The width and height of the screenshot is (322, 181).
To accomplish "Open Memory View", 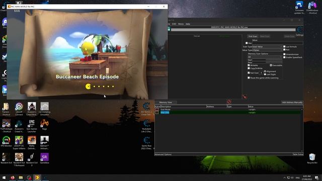I will tap(166, 102).
